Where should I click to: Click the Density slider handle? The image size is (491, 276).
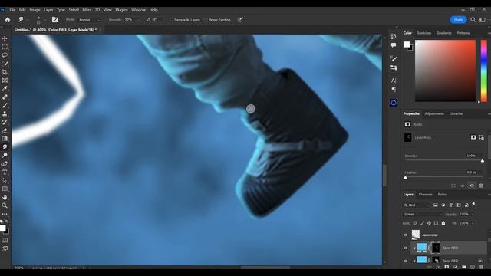tap(483, 161)
